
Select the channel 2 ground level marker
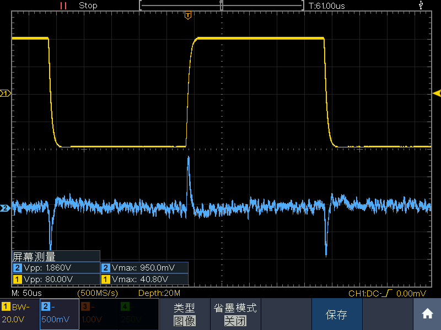(x=6, y=208)
